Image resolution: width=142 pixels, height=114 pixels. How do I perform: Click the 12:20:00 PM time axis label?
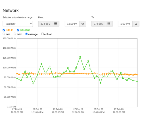58,112
